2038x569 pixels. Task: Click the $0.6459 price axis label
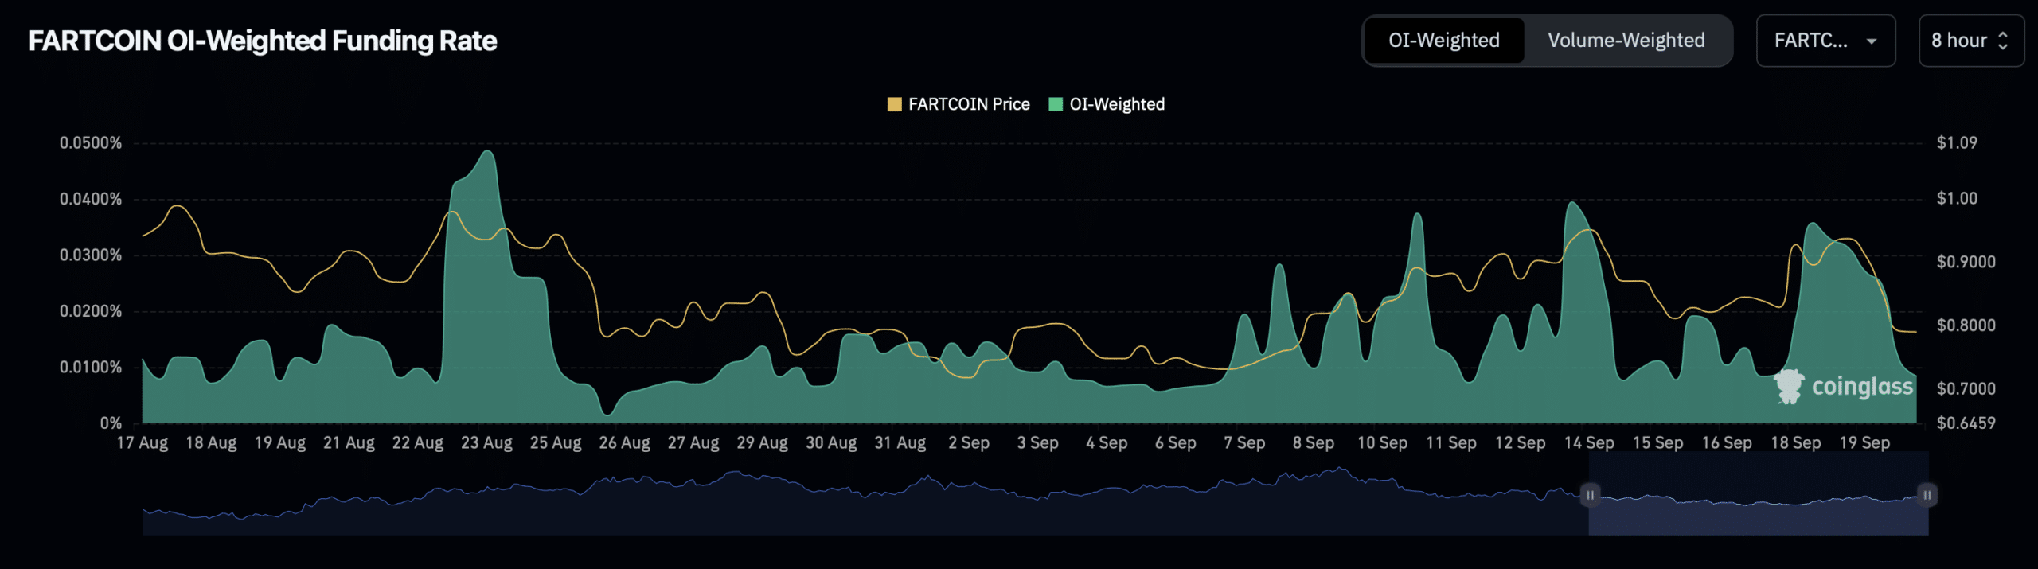(x=1966, y=423)
